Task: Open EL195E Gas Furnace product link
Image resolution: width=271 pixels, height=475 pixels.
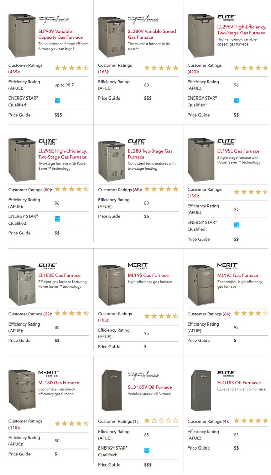Action: click(238, 151)
